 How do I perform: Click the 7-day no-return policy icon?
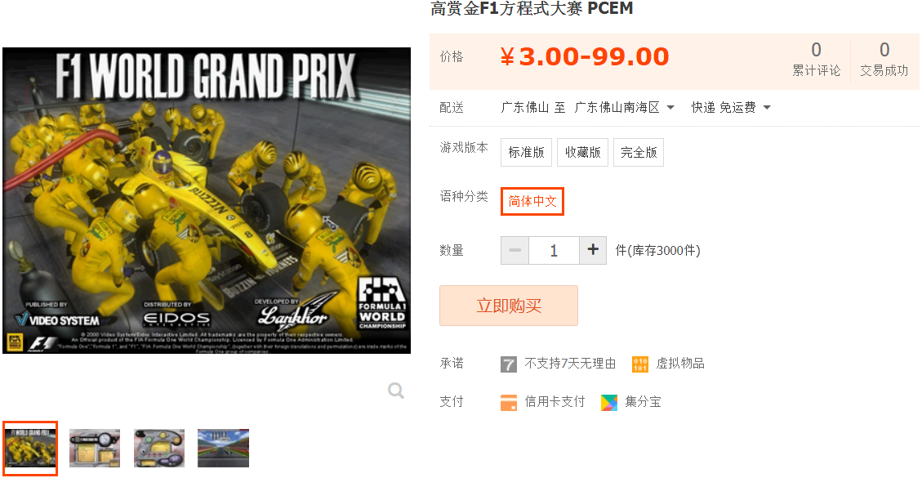click(x=509, y=364)
